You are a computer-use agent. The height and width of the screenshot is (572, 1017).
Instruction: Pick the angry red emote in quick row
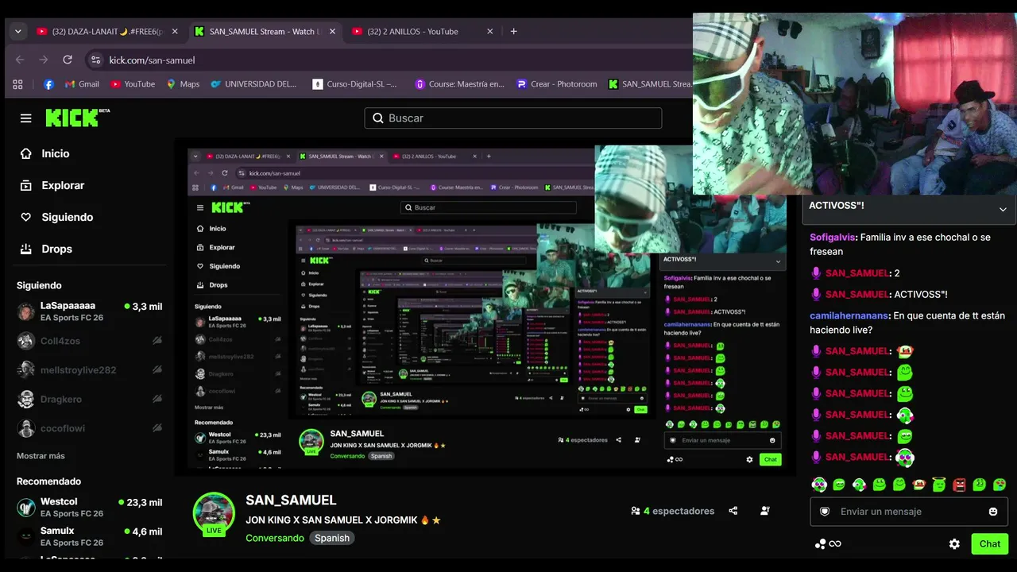pos(959,485)
